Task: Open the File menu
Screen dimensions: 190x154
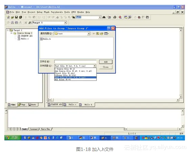Action: click(12, 12)
